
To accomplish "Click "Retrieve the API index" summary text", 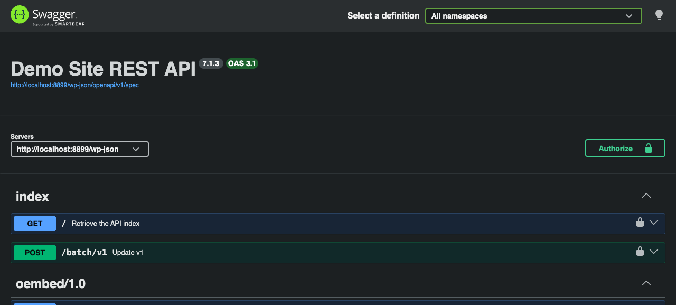I will tap(106, 224).
